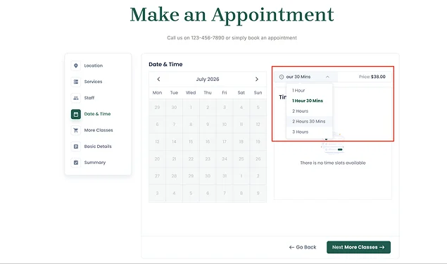Select July 27 on the calendar
This screenshot has height=264, width=447.
pos(157,176)
